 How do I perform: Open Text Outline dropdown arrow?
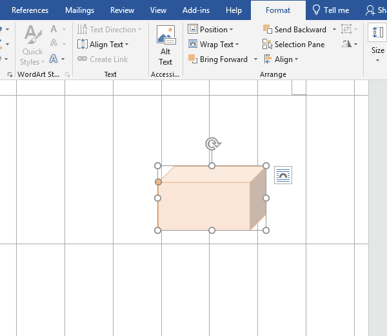[x=64, y=44]
